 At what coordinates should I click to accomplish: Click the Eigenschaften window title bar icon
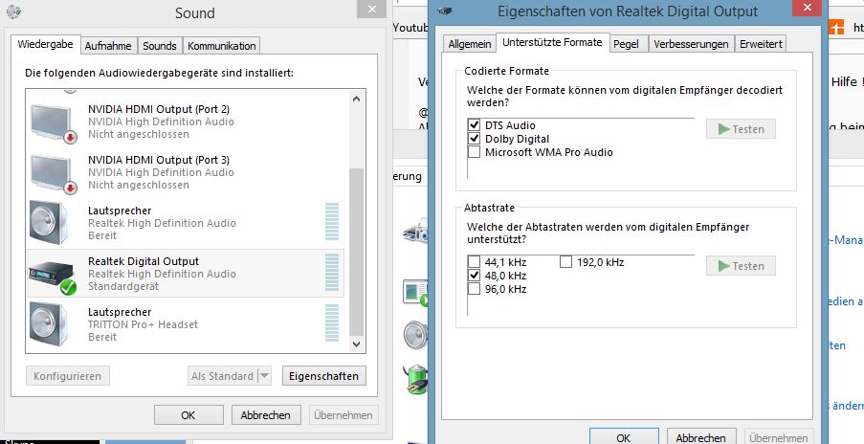click(x=445, y=11)
